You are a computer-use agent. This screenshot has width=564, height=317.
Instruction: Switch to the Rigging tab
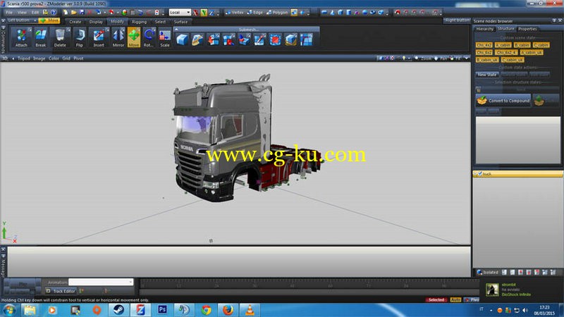coord(139,22)
